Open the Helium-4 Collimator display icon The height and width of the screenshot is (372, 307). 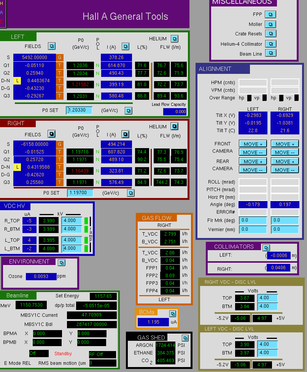coord(271,44)
